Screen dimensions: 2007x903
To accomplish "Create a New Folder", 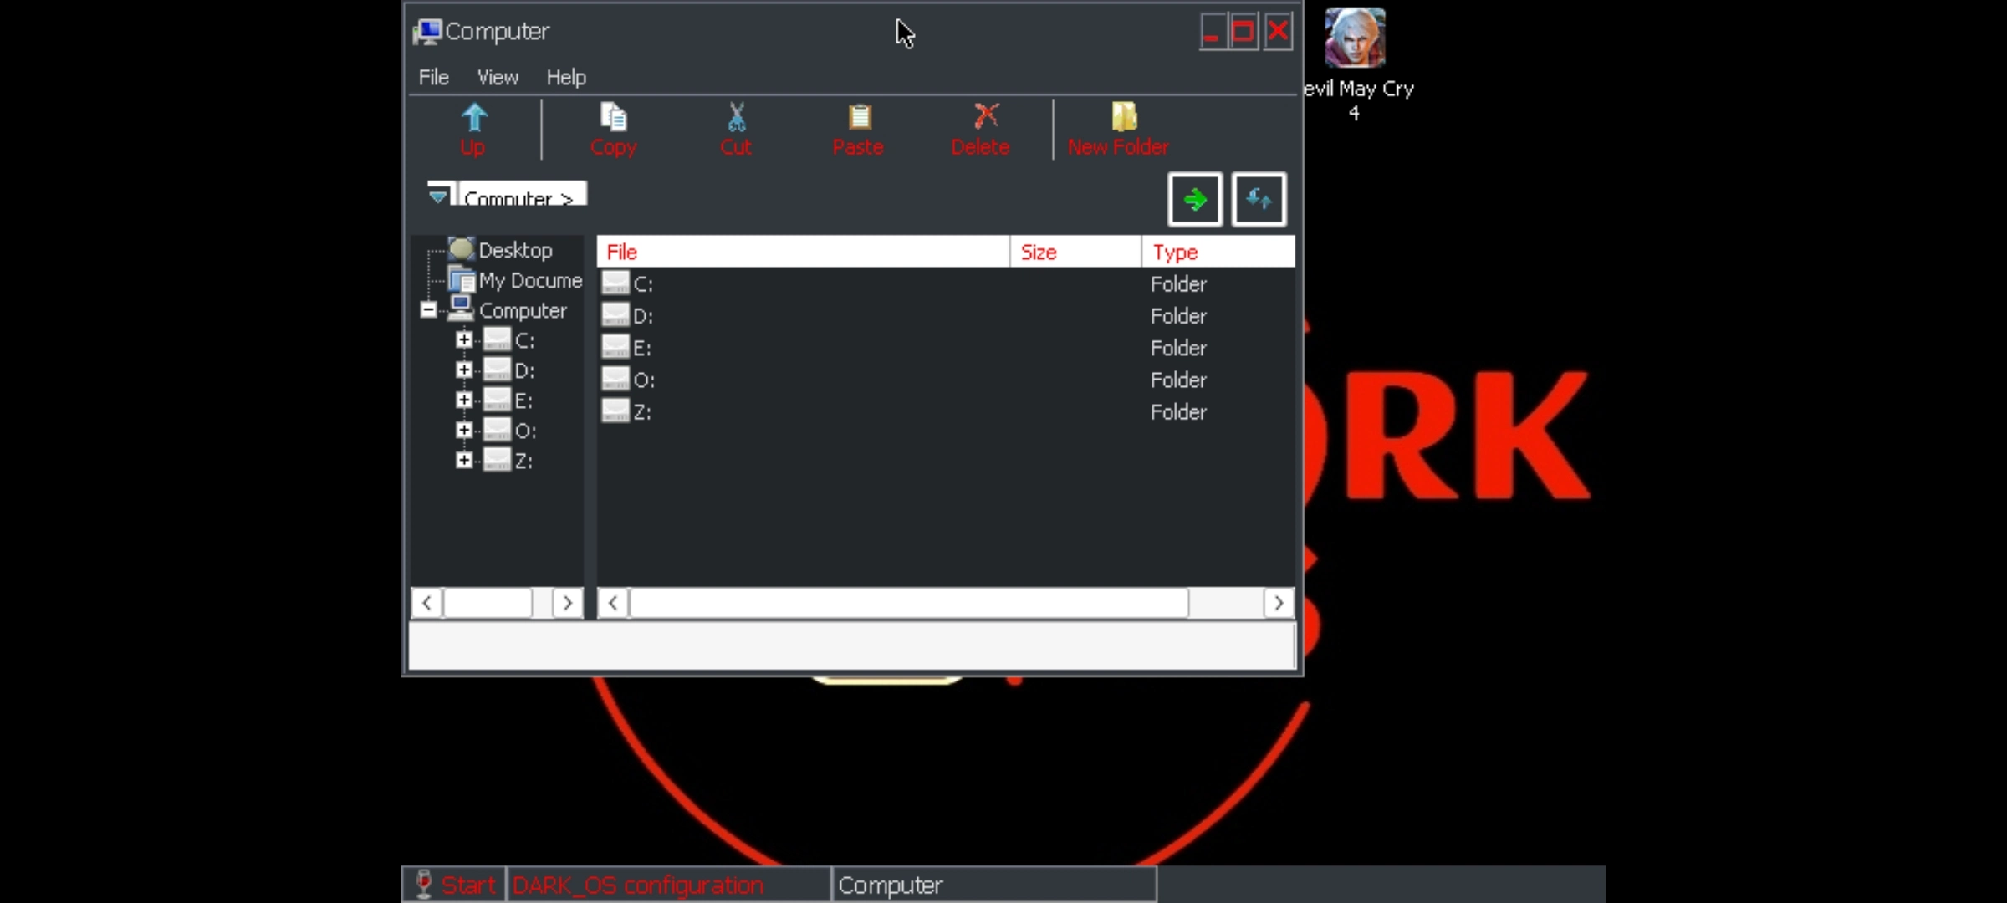I will pos(1118,130).
